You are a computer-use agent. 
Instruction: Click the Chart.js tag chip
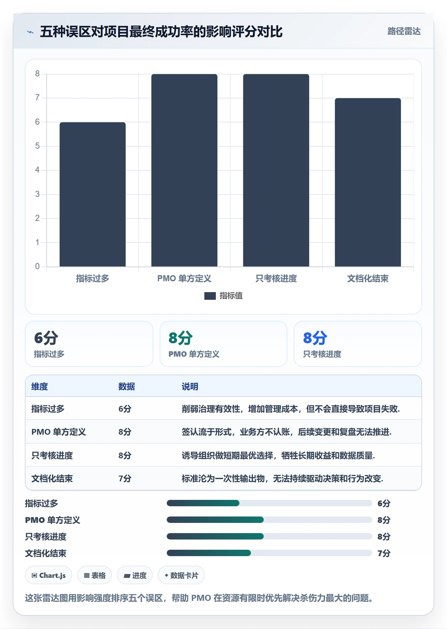49,575
